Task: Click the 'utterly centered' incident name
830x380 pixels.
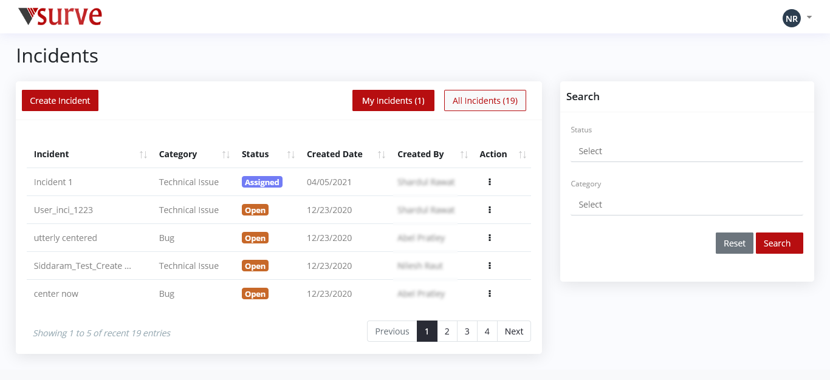Action: pyautogui.click(x=66, y=238)
